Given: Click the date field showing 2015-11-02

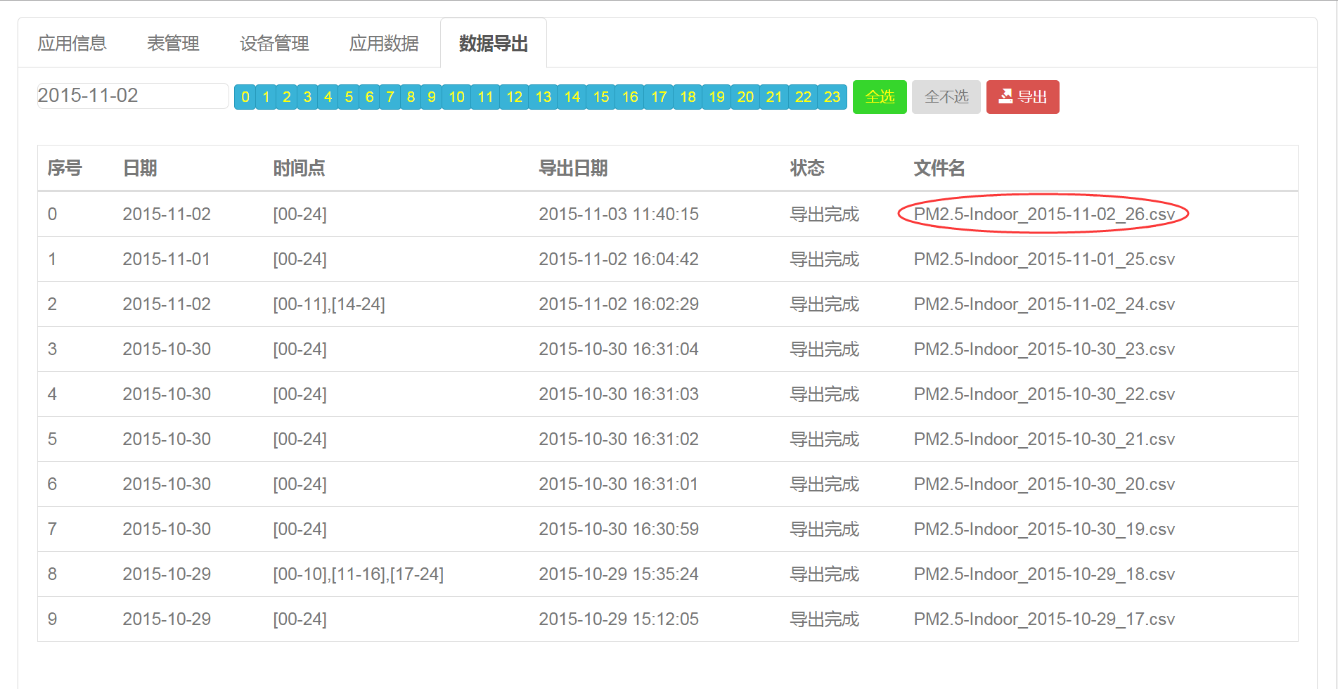Looking at the screenshot, I should pyautogui.click(x=132, y=96).
